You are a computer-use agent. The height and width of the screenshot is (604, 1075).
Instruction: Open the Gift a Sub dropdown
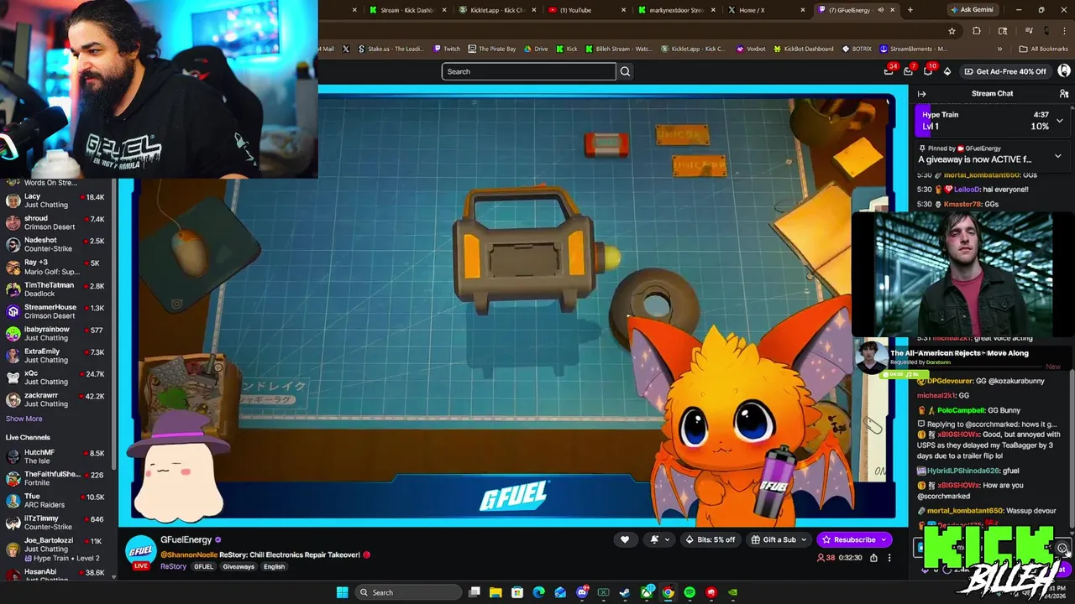[x=779, y=539]
